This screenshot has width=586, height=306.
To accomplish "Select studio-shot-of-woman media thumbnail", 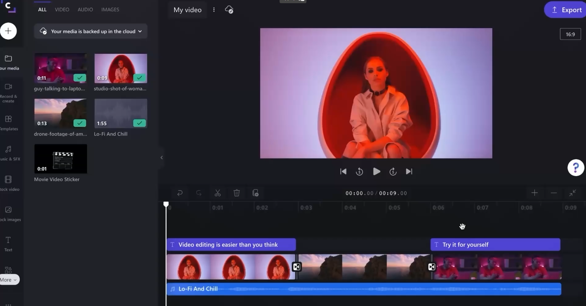I will coord(121,68).
